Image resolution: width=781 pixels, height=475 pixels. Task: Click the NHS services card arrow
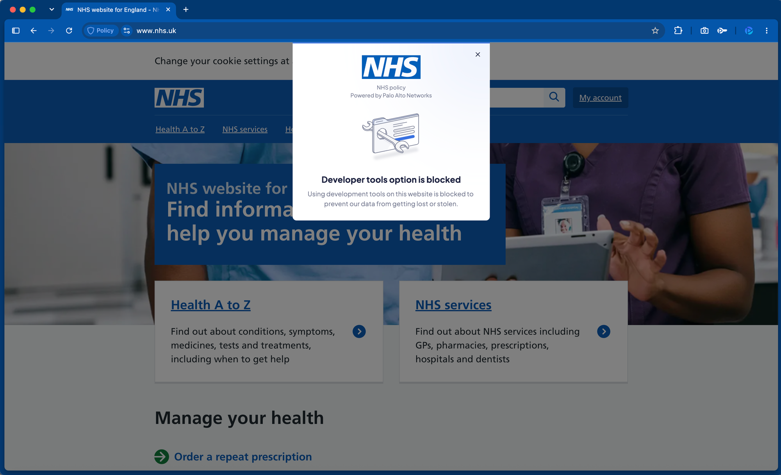[604, 331]
